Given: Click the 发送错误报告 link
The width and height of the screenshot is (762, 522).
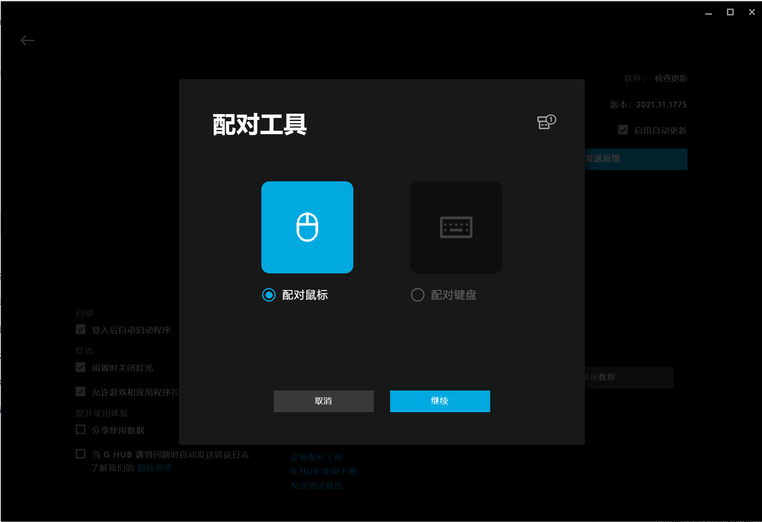Looking at the screenshot, I should tap(316, 486).
